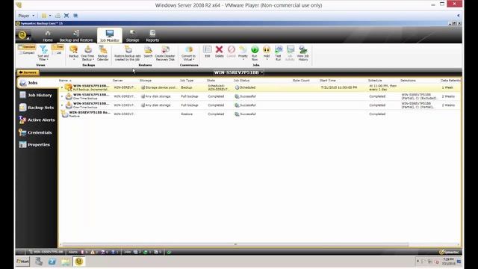Click the Test Run icon

point(278,53)
